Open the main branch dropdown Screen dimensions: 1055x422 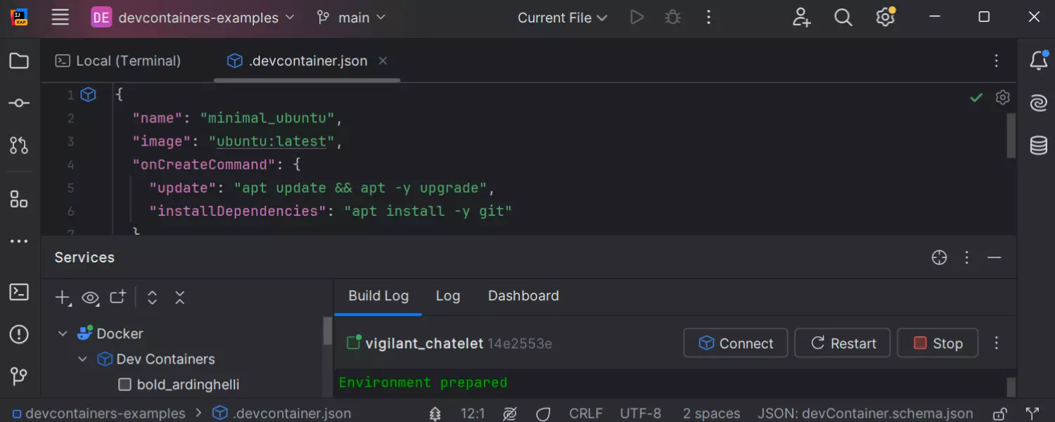coord(351,18)
